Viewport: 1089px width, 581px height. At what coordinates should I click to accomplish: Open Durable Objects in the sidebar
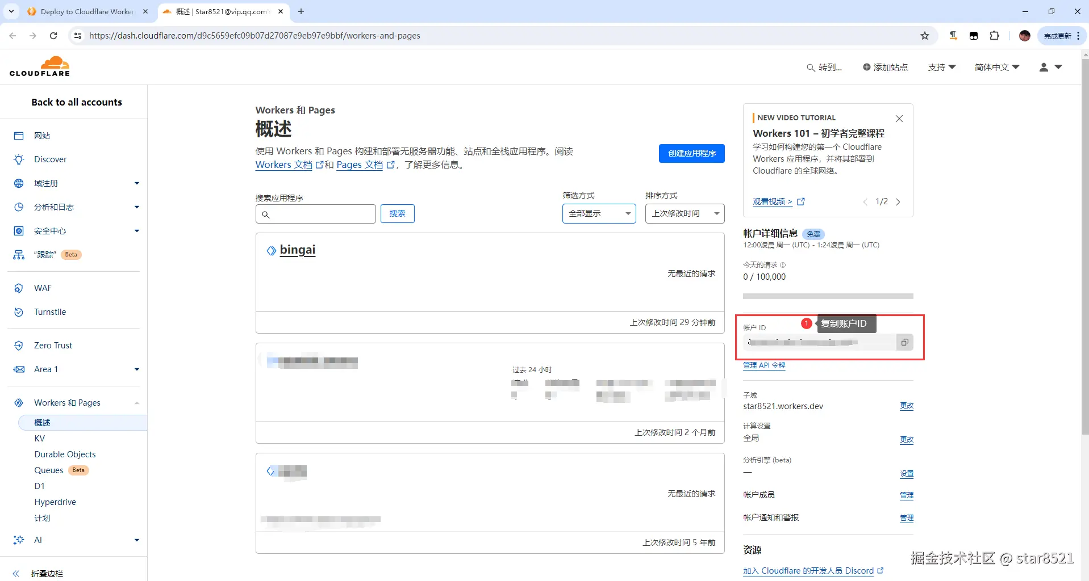click(65, 454)
